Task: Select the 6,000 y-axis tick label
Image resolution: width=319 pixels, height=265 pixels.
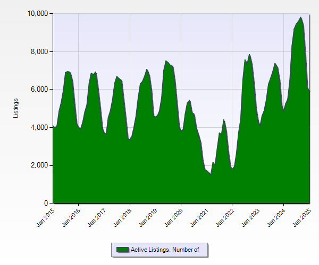Action: (x=39, y=90)
